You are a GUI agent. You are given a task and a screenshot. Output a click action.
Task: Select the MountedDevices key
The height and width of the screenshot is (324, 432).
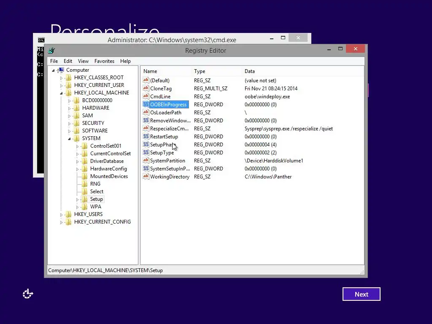click(x=109, y=176)
